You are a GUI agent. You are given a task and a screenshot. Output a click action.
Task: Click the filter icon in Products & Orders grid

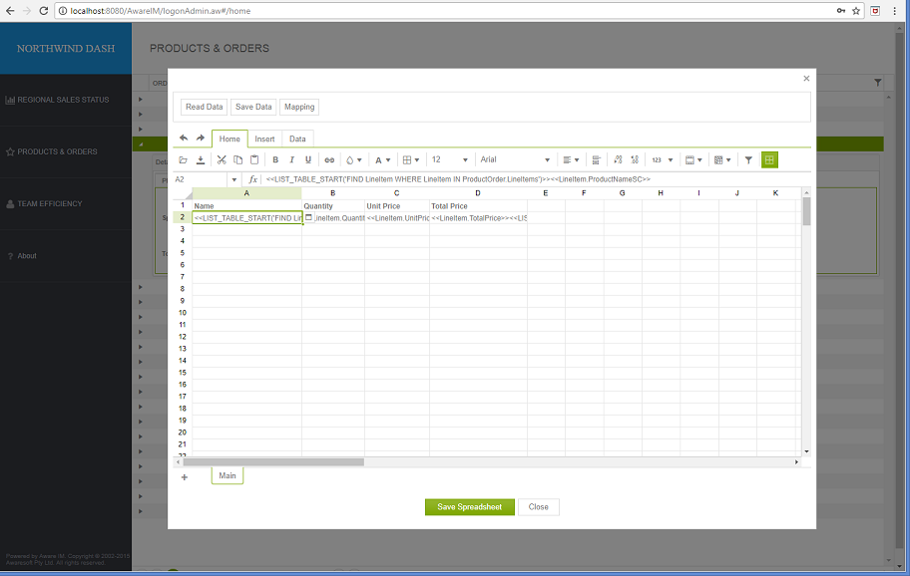pyautogui.click(x=877, y=83)
